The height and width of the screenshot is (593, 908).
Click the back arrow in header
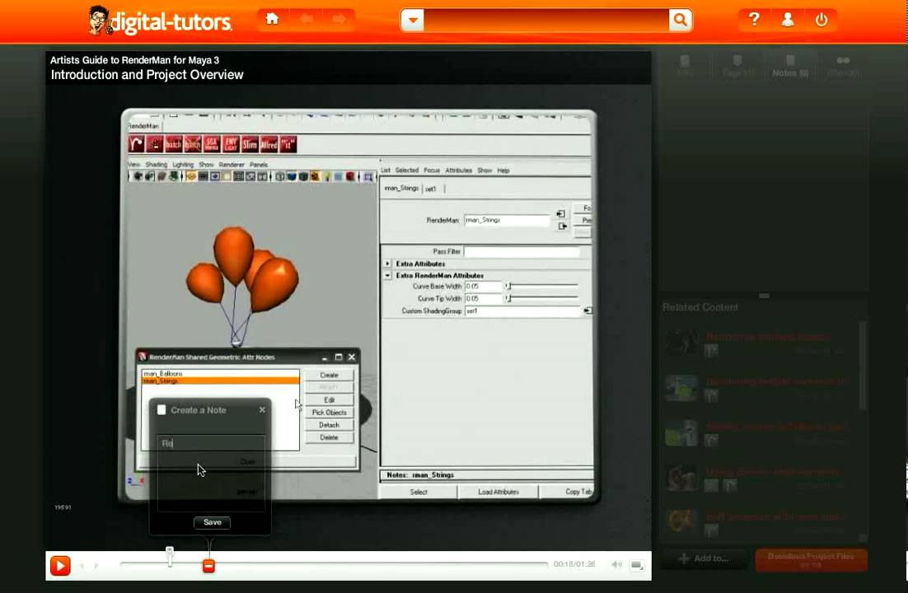(306, 19)
